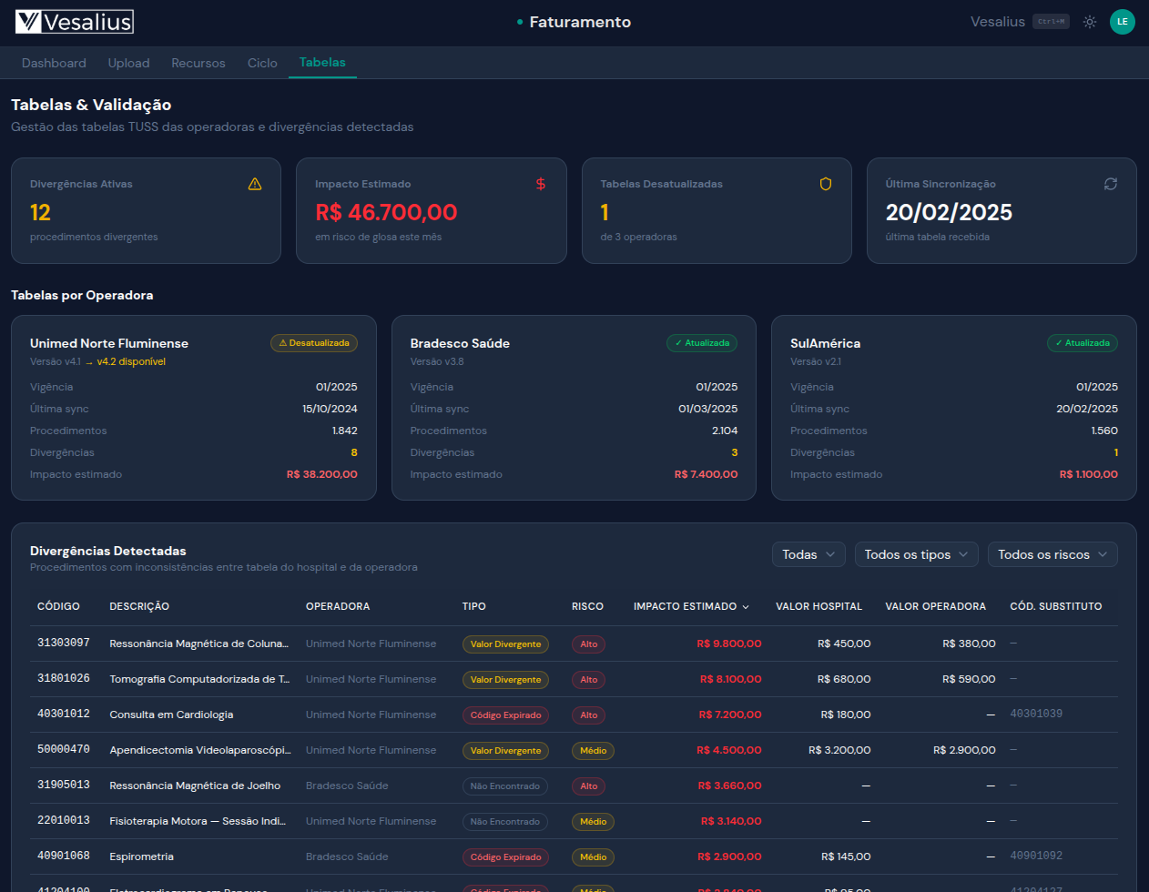
Task: Click the dollar sign icon on Impacto Estimado
Action: 541,184
